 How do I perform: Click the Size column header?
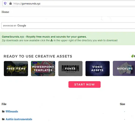coord(122,104)
